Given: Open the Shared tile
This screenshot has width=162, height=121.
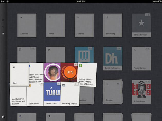Looking at the screenshot, I should [84, 25].
